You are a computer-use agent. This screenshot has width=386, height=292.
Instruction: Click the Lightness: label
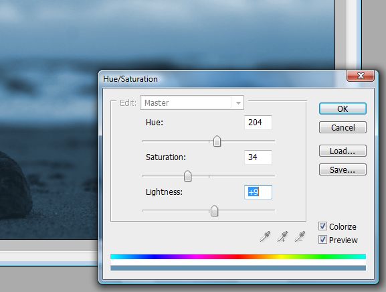pos(164,192)
